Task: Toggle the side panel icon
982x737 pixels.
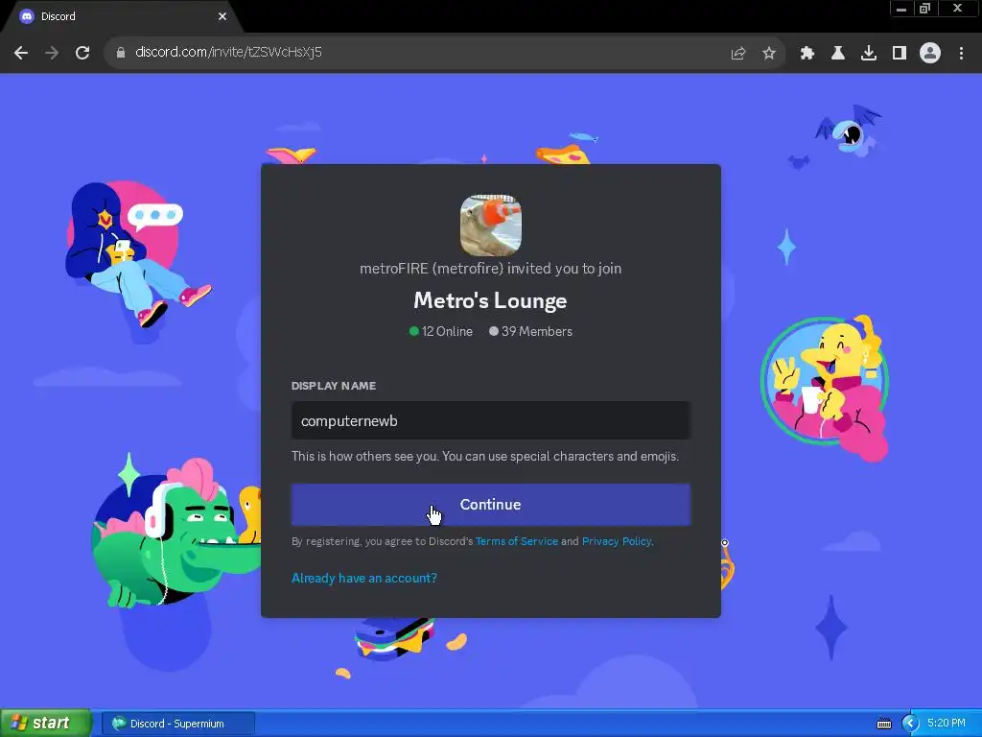Action: pos(900,54)
